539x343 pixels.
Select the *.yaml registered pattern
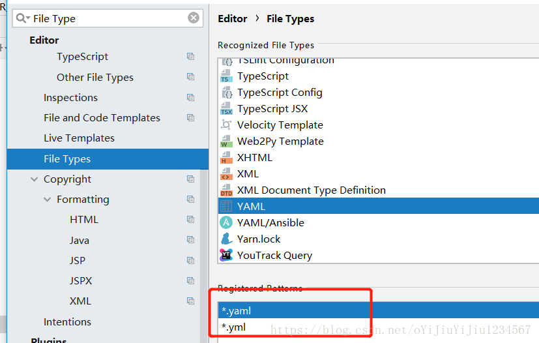[236, 311]
